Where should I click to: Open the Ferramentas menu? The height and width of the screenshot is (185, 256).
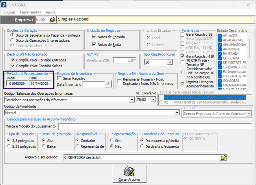coord(30,12)
